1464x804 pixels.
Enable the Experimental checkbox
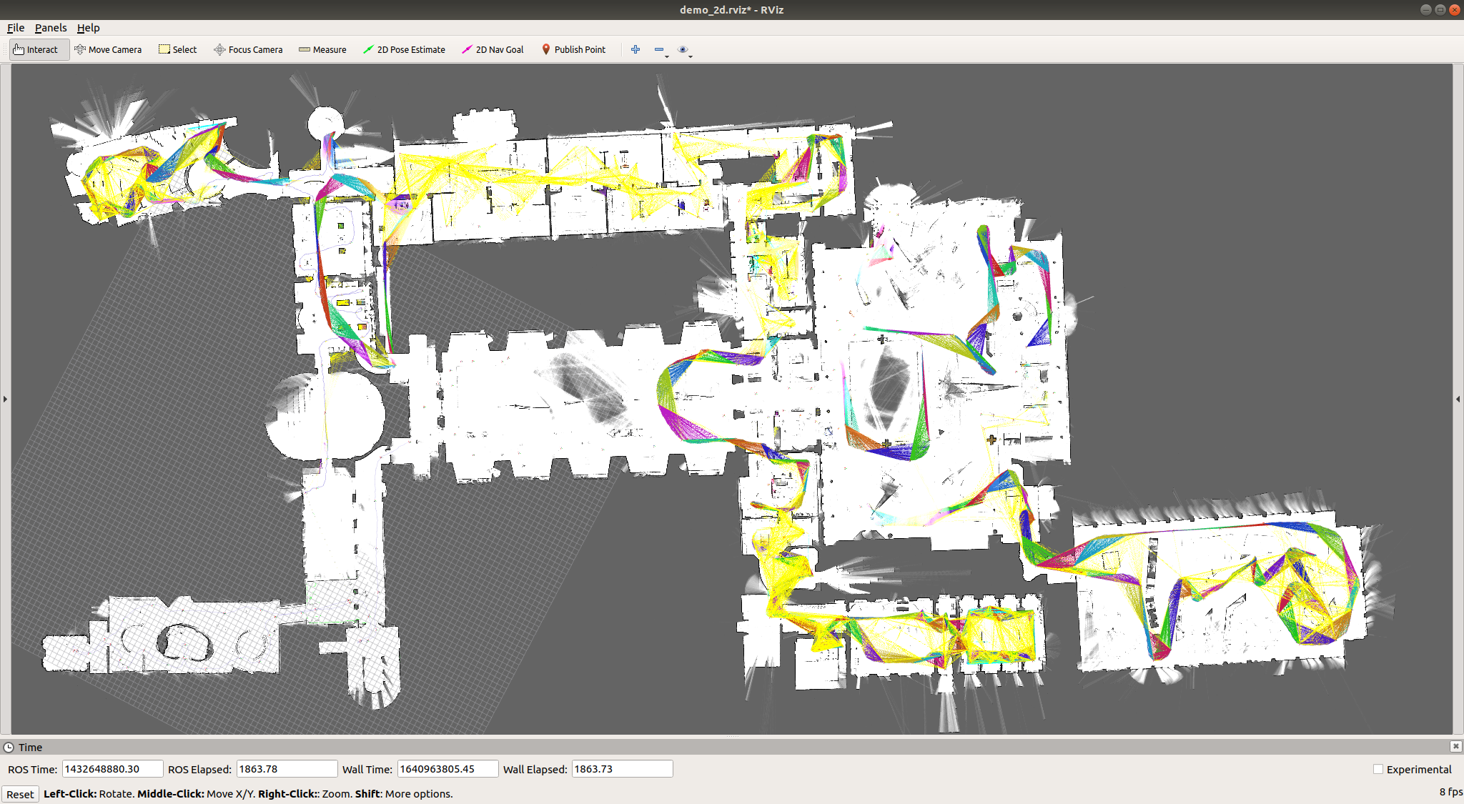(1378, 769)
